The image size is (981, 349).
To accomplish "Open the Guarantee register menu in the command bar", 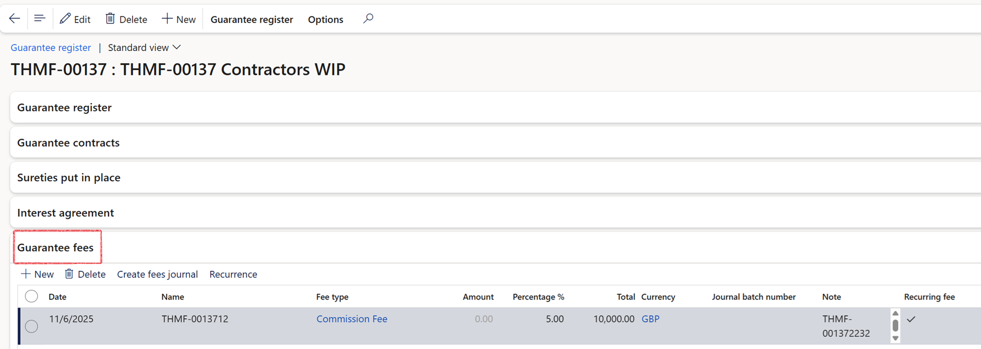I will 252,19.
